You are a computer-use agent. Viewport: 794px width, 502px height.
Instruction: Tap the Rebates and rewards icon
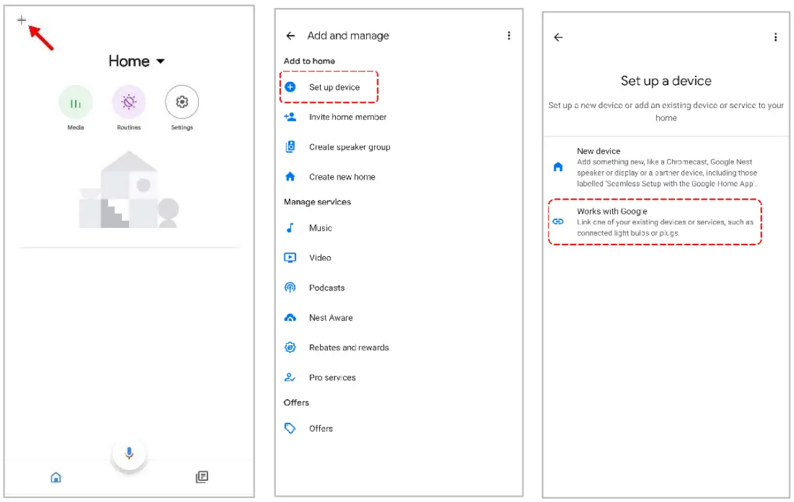pyautogui.click(x=290, y=347)
